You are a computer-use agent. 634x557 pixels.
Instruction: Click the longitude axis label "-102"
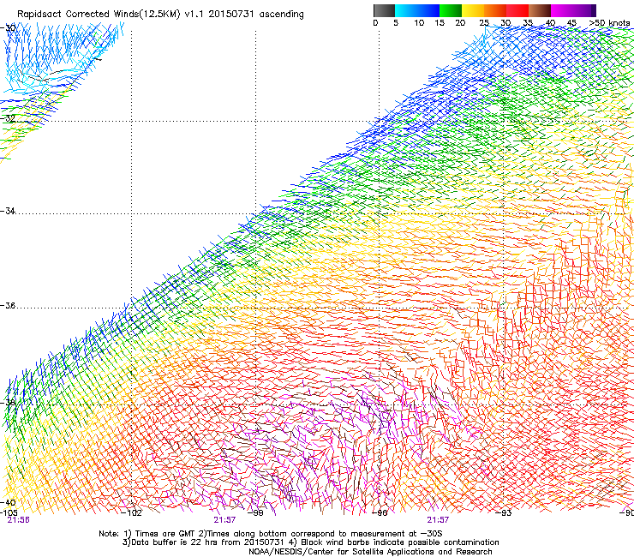[x=132, y=513]
